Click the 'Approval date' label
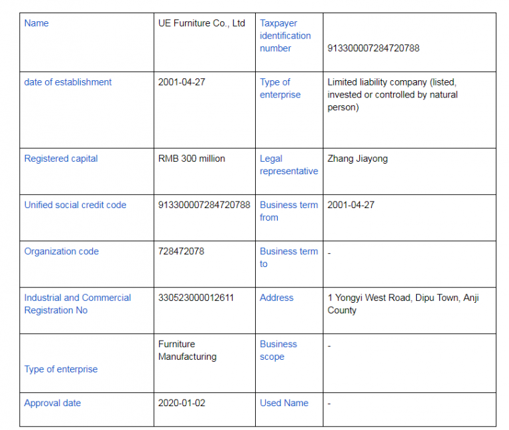This screenshot has width=509, height=430. pos(52,403)
